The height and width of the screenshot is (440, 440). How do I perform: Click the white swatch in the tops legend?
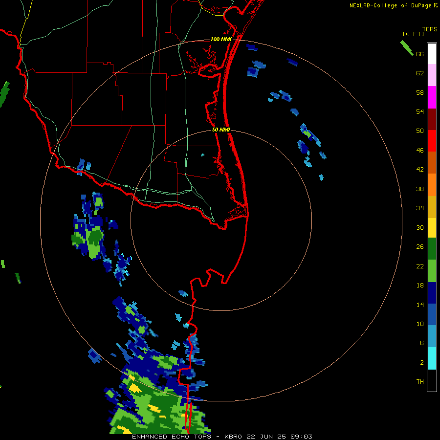pyautogui.click(x=432, y=54)
